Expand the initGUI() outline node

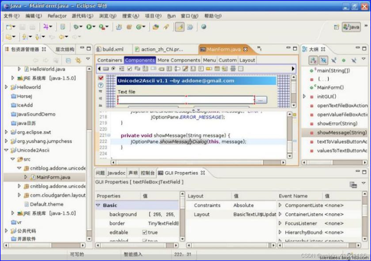tap(304, 96)
